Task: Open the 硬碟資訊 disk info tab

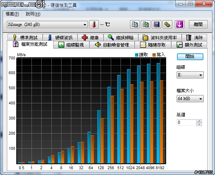Action: tap(60, 37)
